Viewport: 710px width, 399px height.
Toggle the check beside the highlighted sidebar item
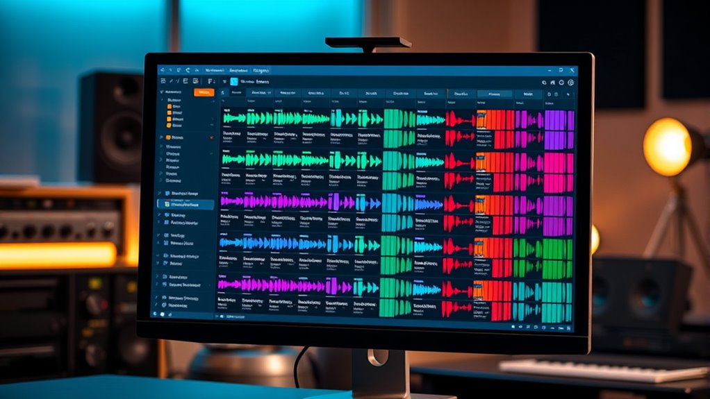(160, 204)
